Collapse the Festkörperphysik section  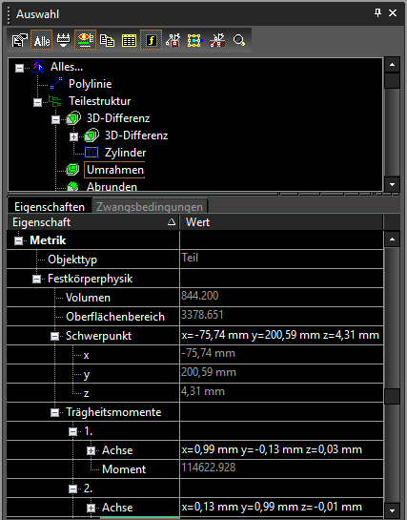[36, 280]
